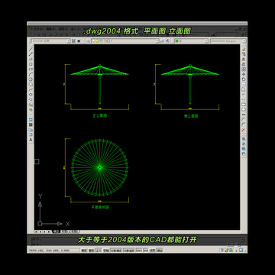
Task: Select the Polyline draw tool
Action: point(31,59)
